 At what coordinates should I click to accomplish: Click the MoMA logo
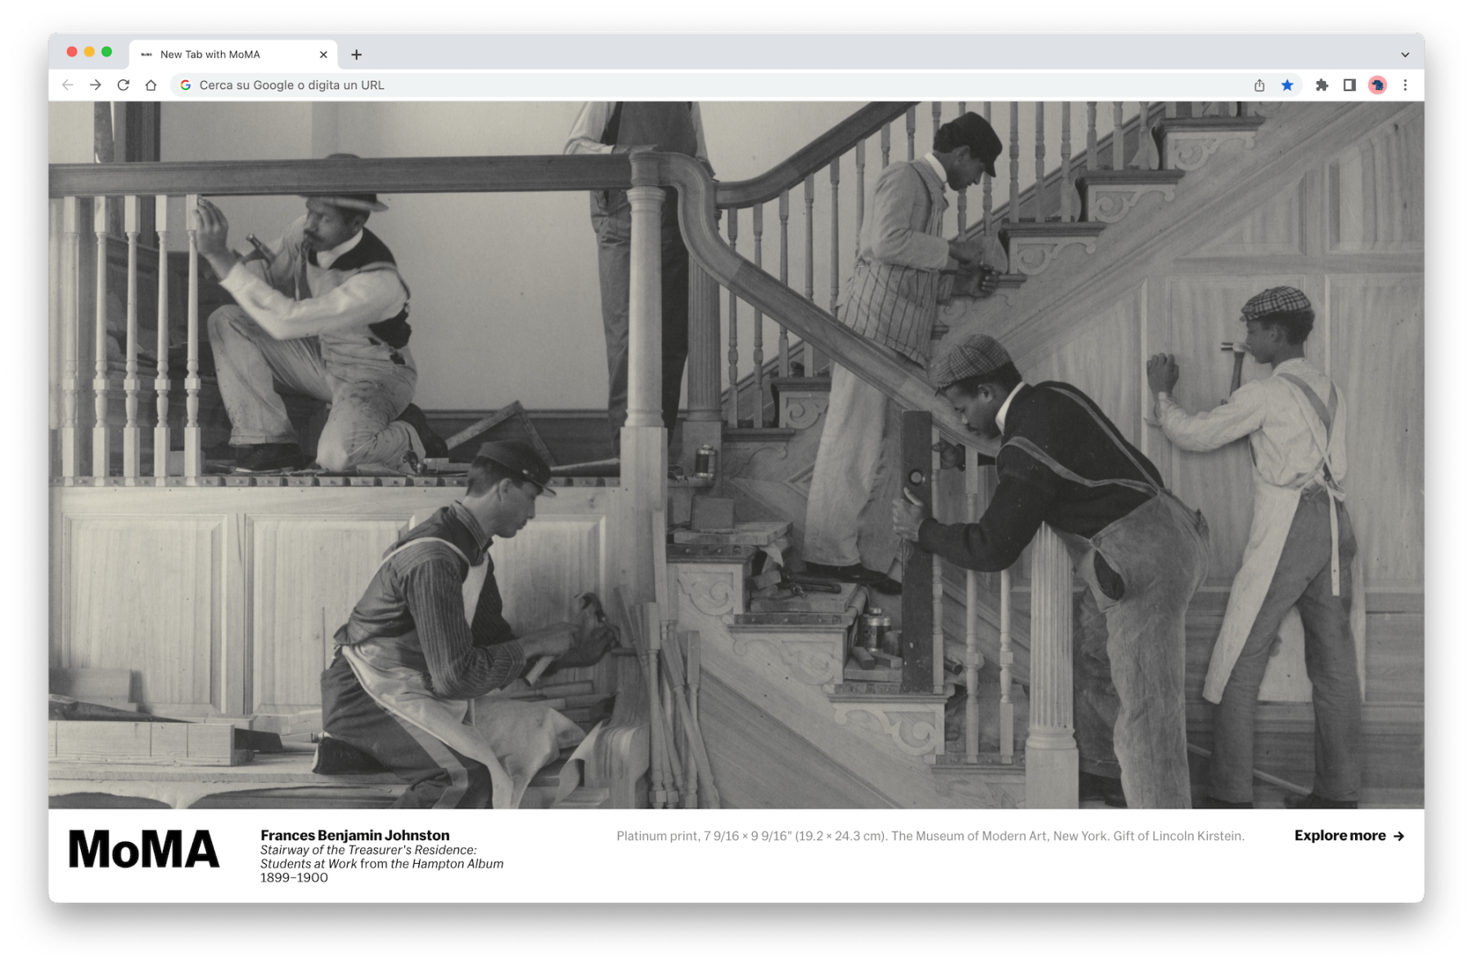(x=144, y=849)
